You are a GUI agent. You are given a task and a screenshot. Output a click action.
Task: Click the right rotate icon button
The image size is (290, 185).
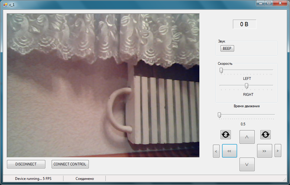coord(266,135)
